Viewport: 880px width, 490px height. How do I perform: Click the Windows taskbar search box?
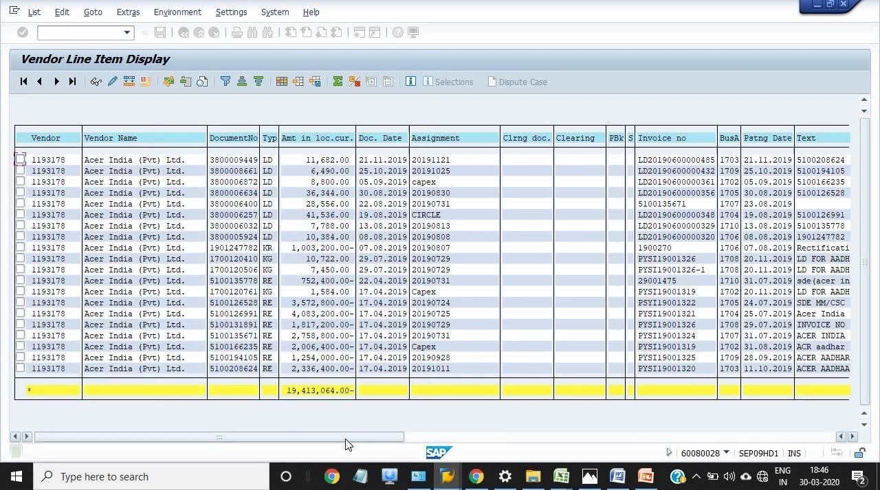pyautogui.click(x=151, y=476)
